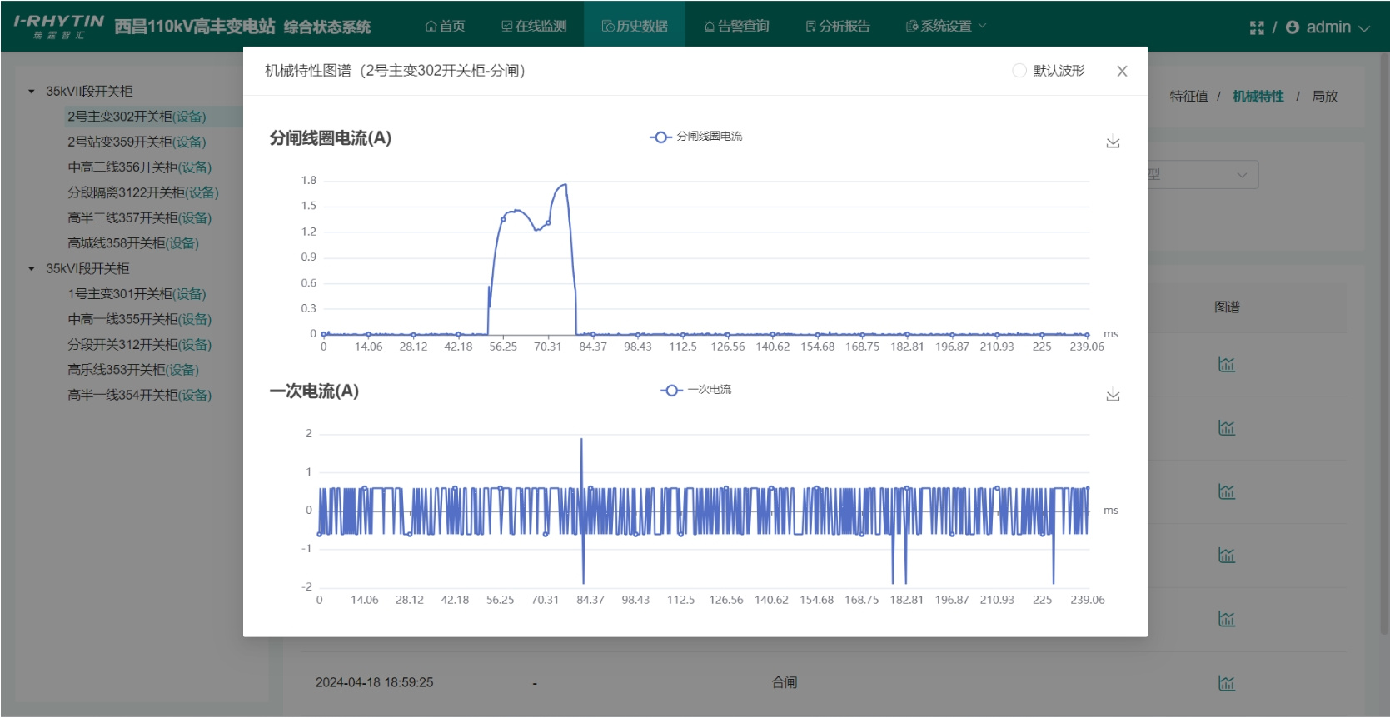Open chart icon in 2024-04-18 18:59:25 row
This screenshot has width=1390, height=718.
click(1227, 683)
